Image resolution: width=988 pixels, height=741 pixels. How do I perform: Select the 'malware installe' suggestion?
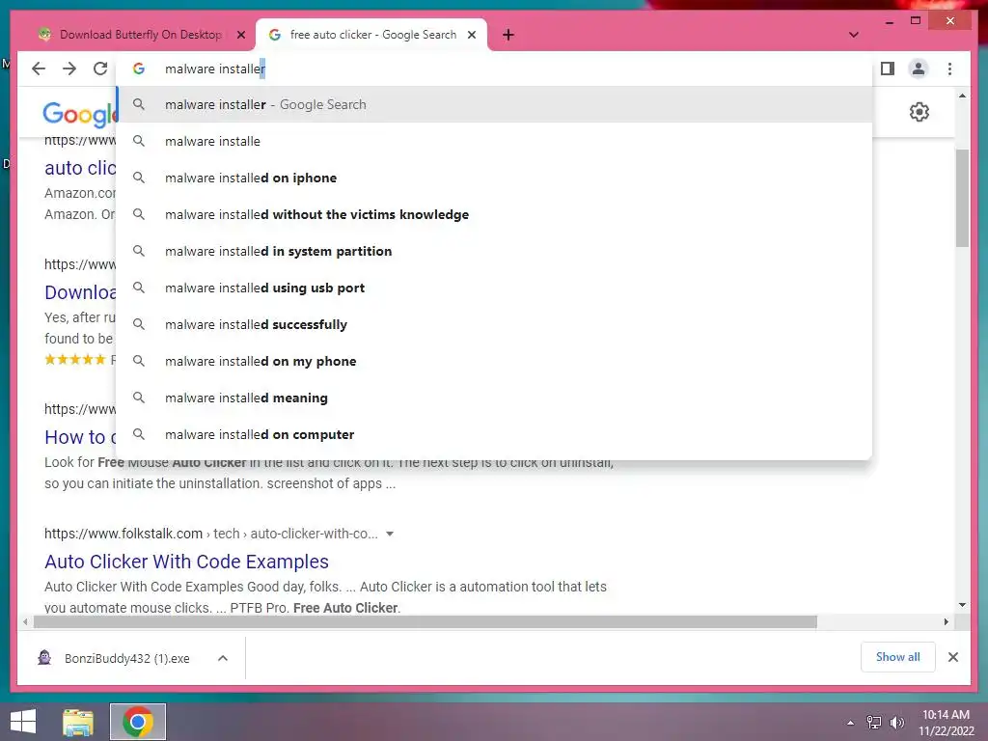pos(495,141)
